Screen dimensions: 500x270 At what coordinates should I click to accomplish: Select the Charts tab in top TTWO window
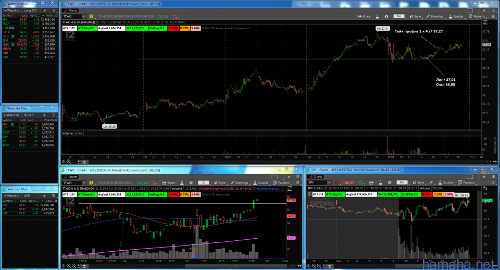point(70,10)
